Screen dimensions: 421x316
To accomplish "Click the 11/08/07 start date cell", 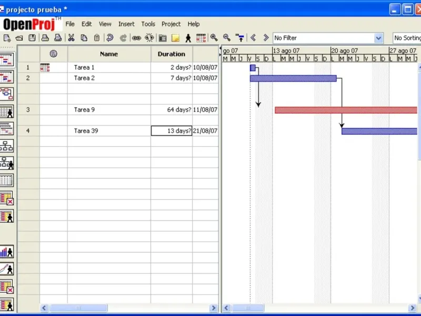I will (205, 110).
